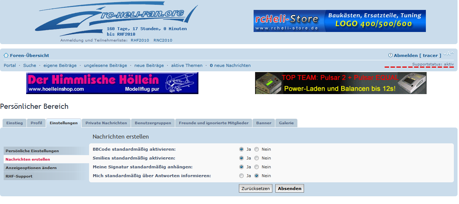Click the font size changer icon
459x204 pixels.
point(448,54)
